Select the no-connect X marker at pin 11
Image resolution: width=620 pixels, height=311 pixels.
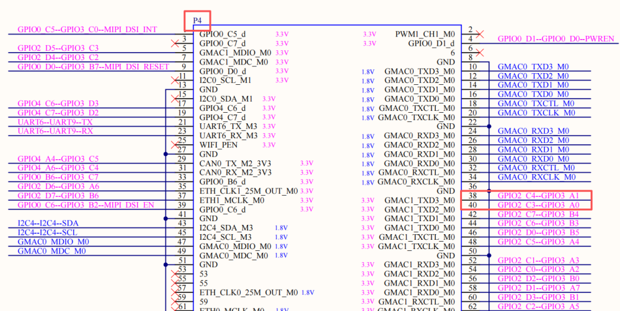click(174, 80)
